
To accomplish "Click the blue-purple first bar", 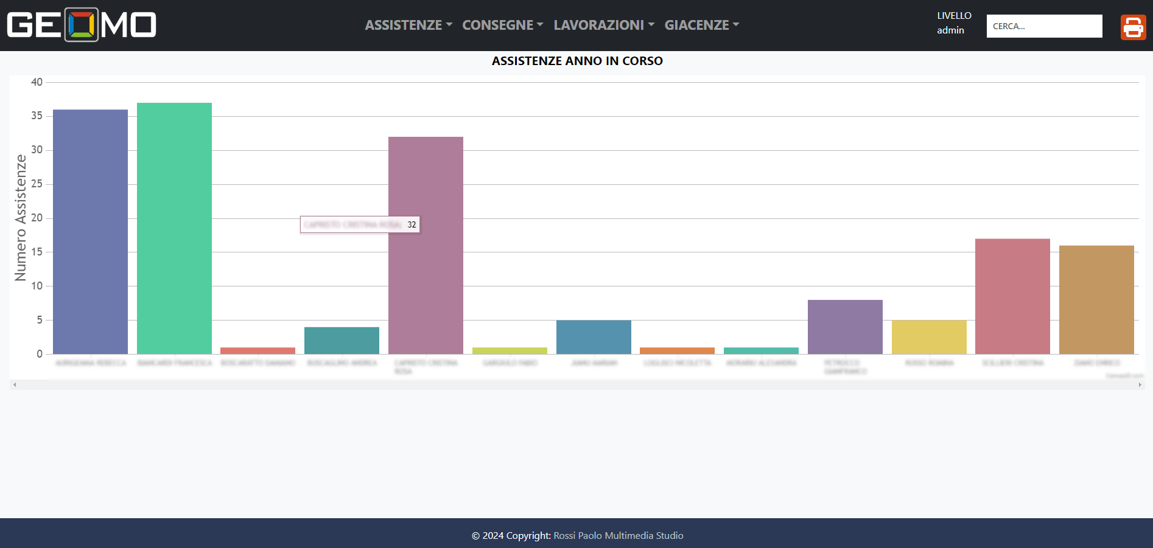I will point(90,232).
